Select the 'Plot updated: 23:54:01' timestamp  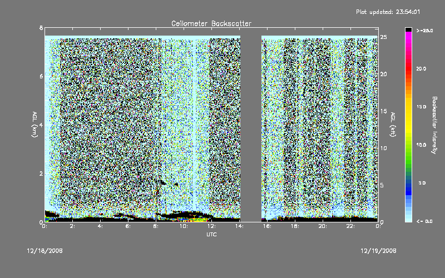pyautogui.click(x=388, y=12)
